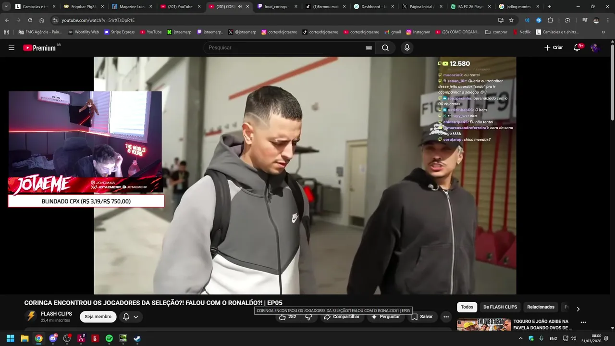This screenshot has height=346, width=615.
Task: Switch to the EA FC 26 Player tab
Action: (x=470, y=7)
